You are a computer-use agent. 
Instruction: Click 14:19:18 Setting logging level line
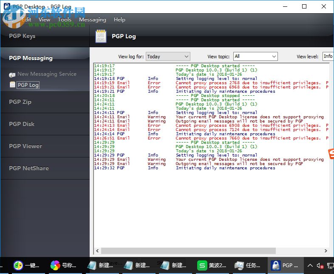(175, 78)
